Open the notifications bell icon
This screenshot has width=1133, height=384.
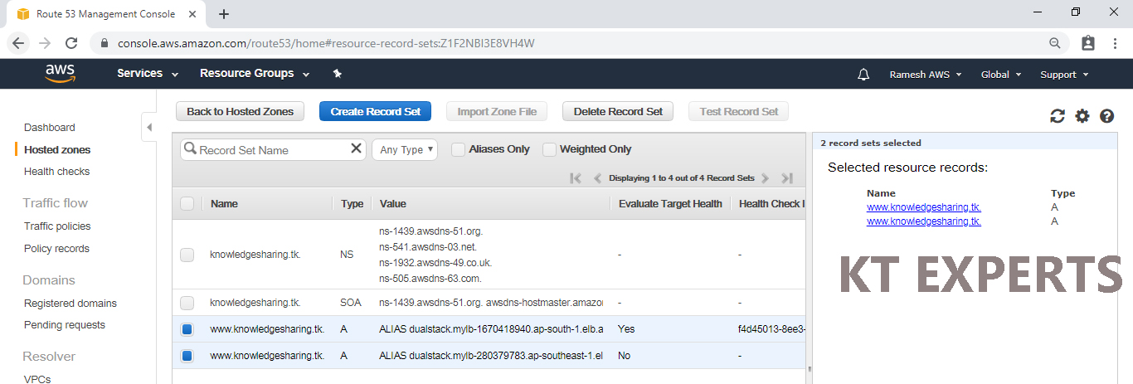click(863, 75)
